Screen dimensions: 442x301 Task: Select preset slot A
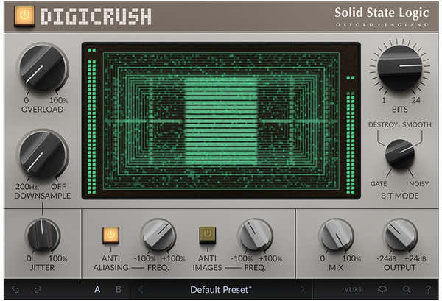97,289
